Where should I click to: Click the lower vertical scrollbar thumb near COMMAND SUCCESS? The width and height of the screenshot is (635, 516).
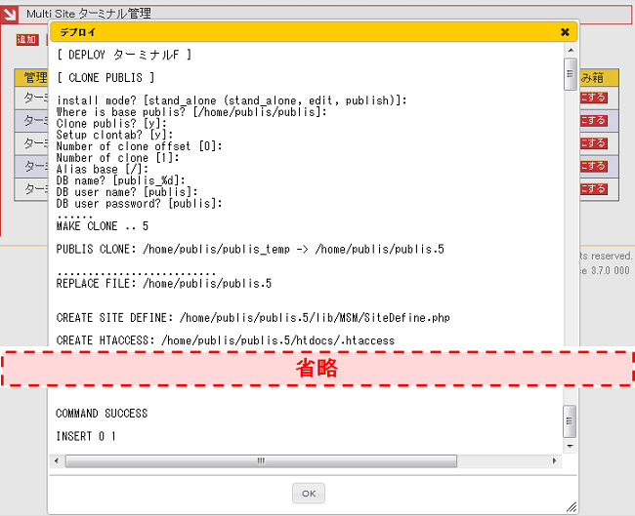(570, 419)
